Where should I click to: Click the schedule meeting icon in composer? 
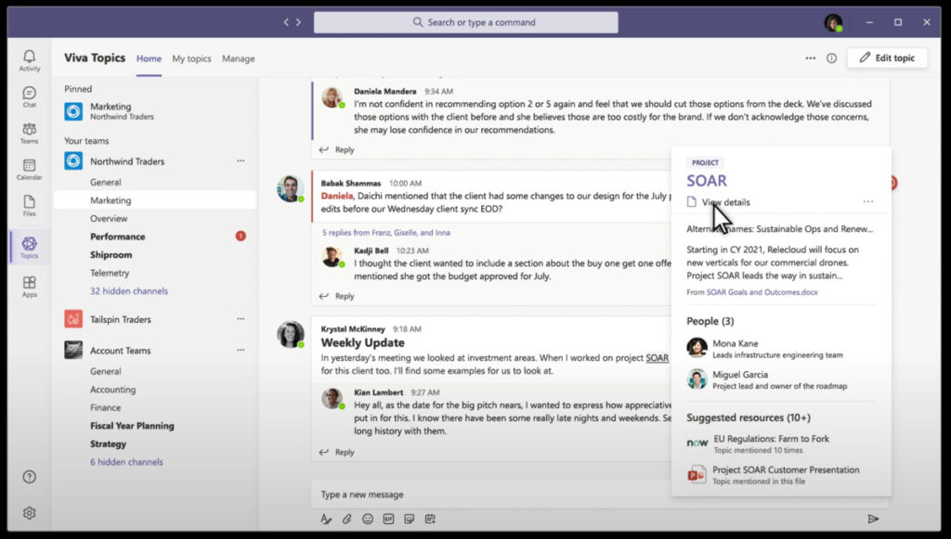pos(430,519)
